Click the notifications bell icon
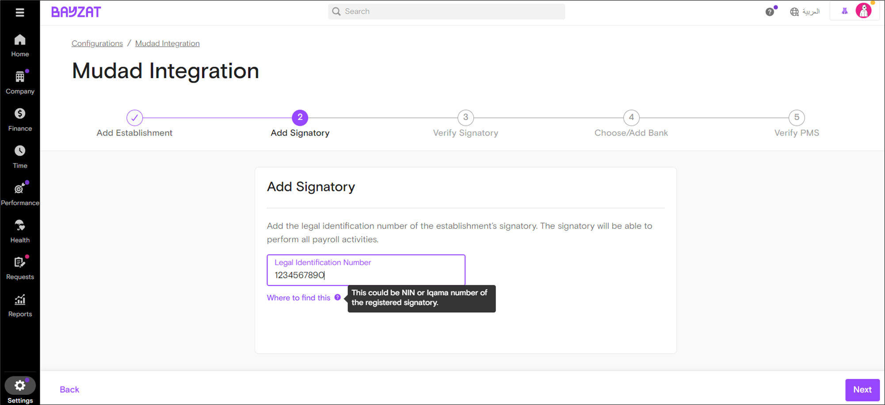 pos(844,11)
